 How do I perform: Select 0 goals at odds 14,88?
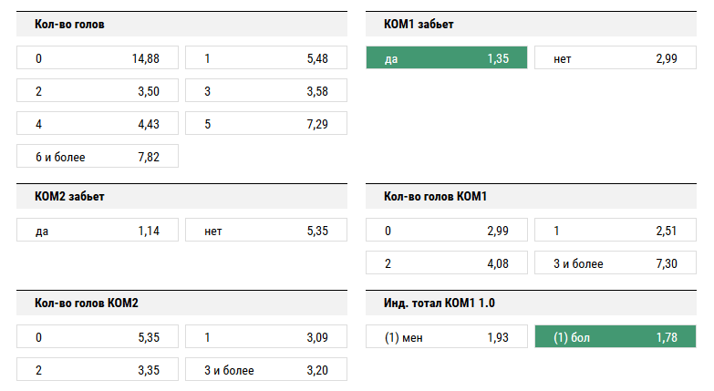98,57
